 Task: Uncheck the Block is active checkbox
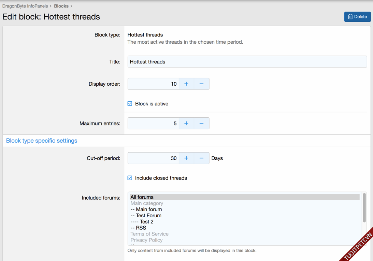[130, 104]
